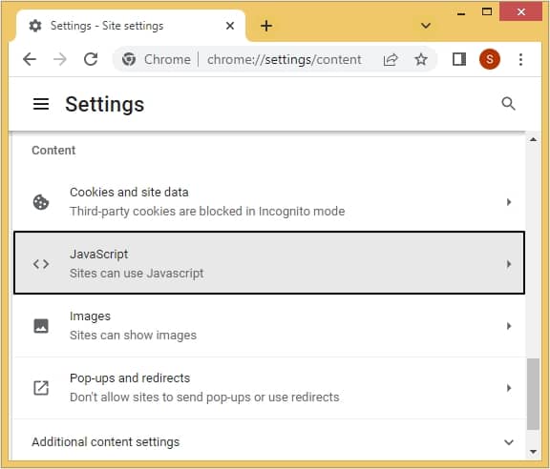Bookmark this tab with the star
Image resolution: width=550 pixels, height=469 pixels.
(421, 59)
